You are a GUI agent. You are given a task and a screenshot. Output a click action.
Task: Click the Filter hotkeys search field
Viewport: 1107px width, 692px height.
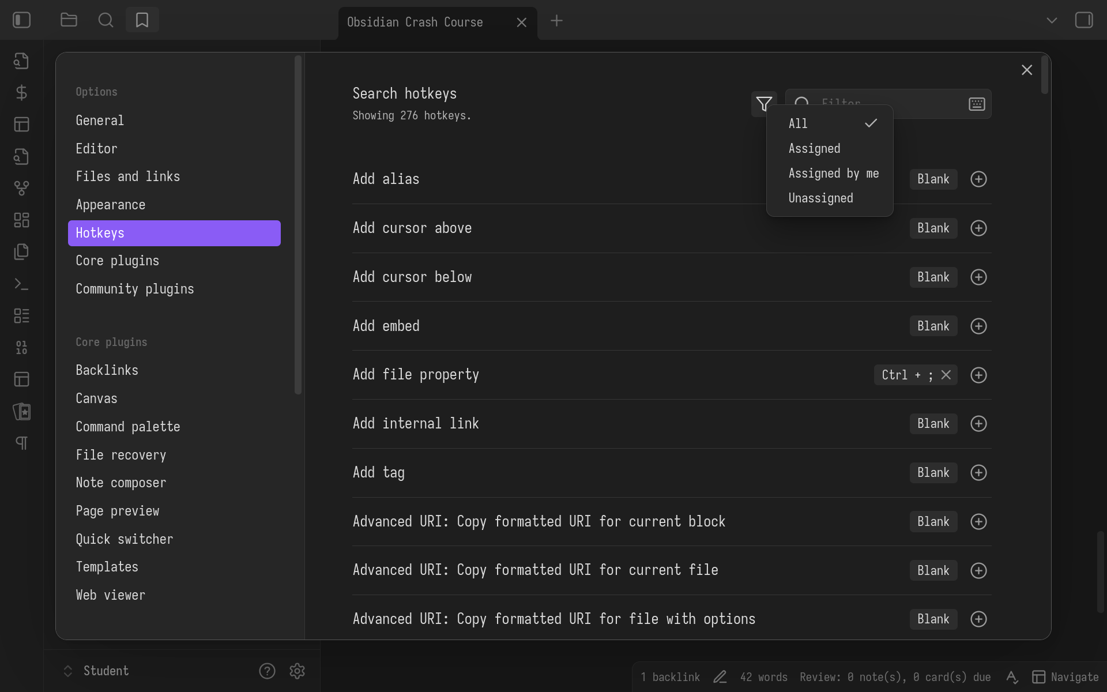(x=888, y=104)
